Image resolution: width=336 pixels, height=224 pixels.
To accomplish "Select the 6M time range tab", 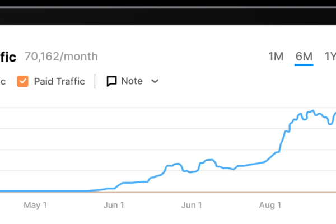I will [304, 57].
